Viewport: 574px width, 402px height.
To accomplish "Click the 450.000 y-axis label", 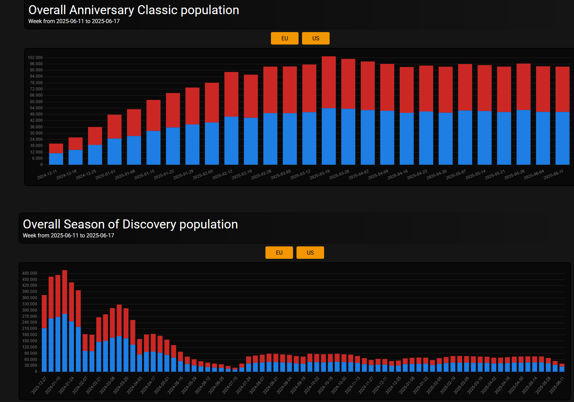I will (x=29, y=280).
